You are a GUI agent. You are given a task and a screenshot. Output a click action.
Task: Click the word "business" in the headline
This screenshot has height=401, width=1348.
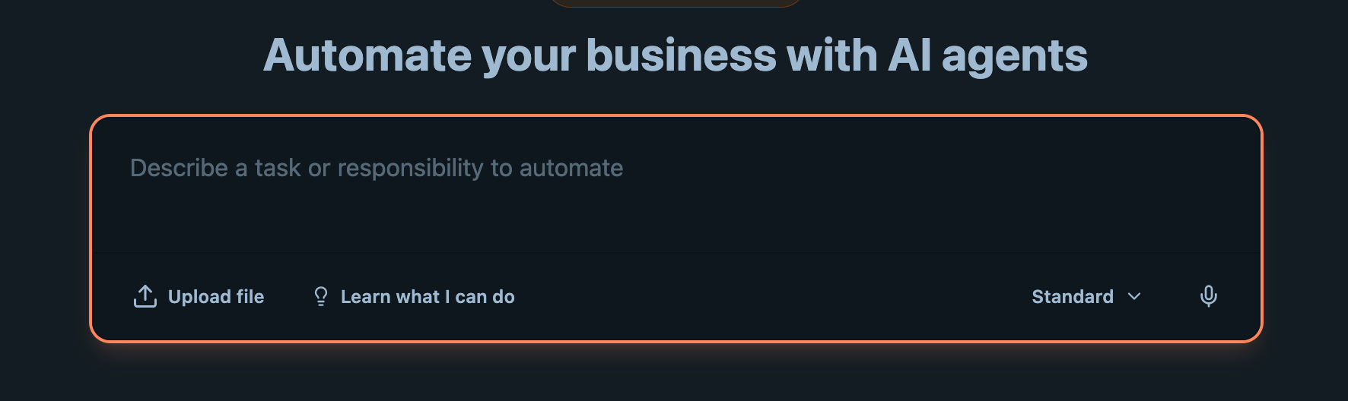[682, 56]
